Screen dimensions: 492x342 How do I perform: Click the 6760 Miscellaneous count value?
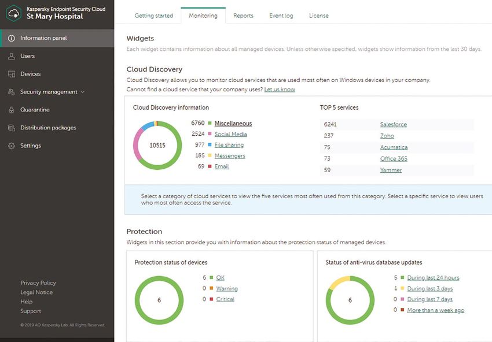(198, 123)
